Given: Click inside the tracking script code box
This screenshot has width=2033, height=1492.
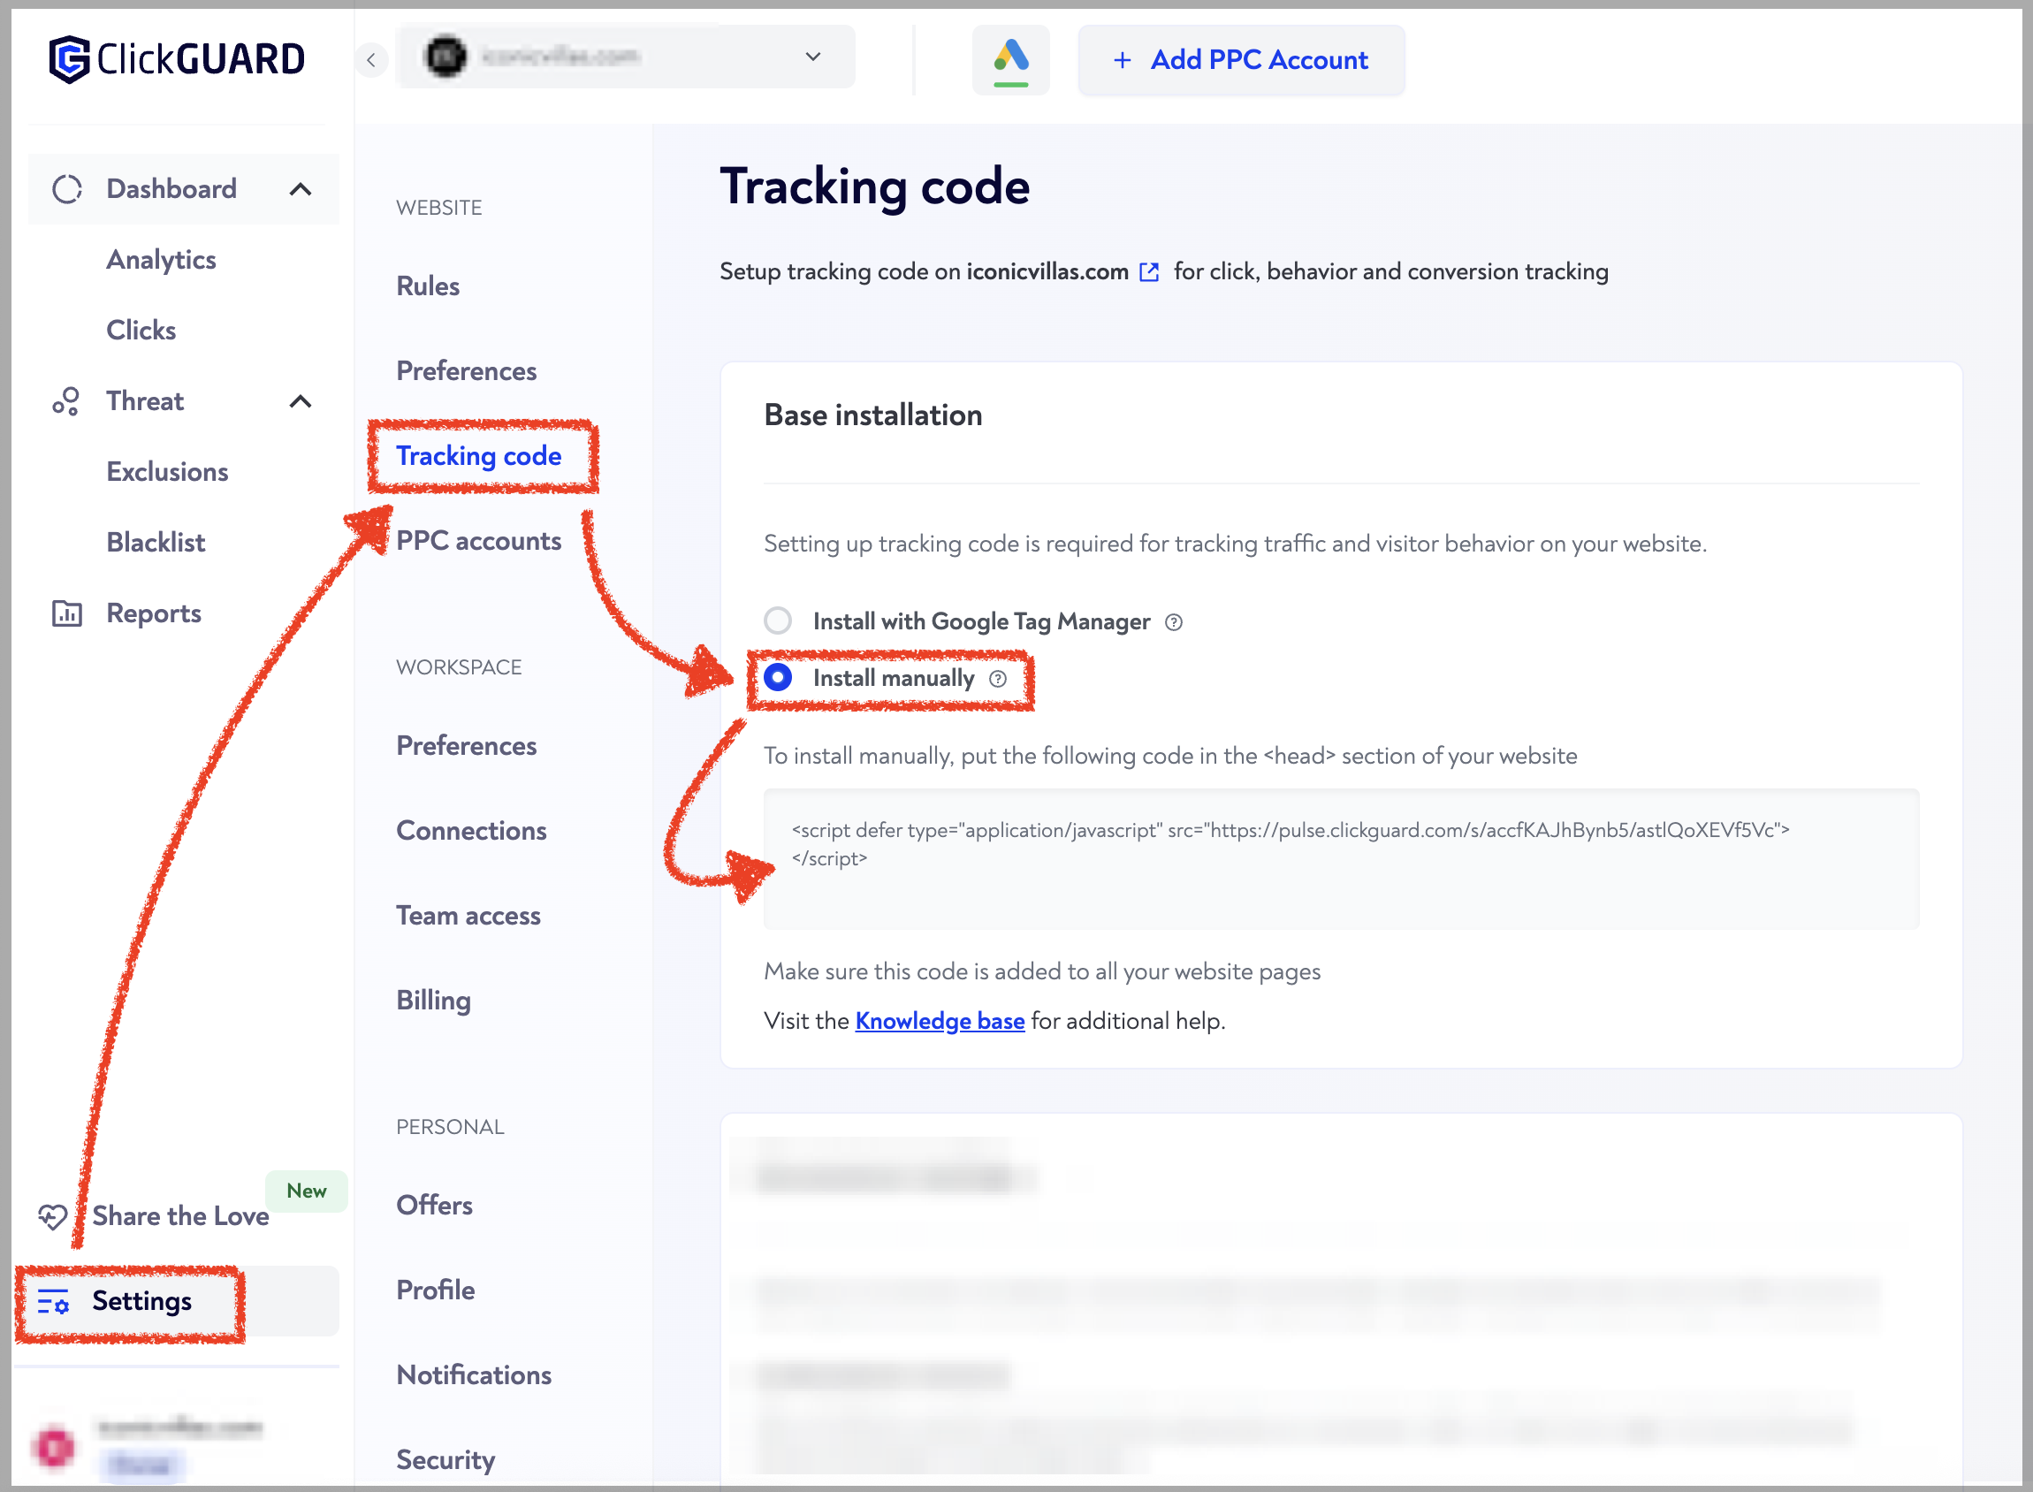Looking at the screenshot, I should point(1341,859).
